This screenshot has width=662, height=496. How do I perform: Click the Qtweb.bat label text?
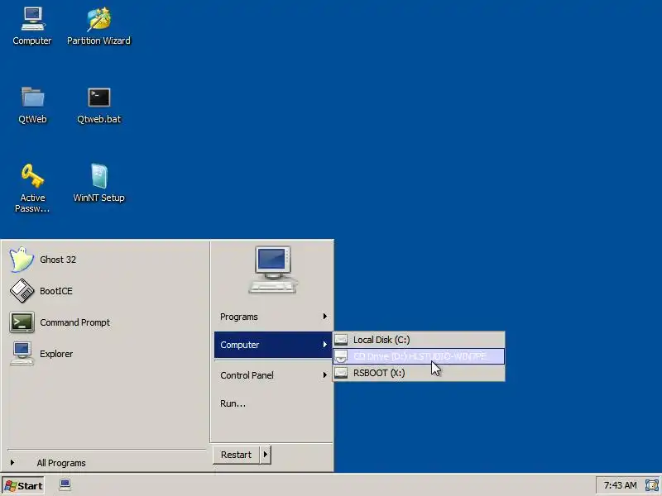tap(98, 119)
